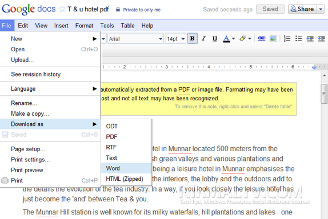The width and height of the screenshot is (328, 219).
Task: Open the Table menu
Action: point(127,26)
